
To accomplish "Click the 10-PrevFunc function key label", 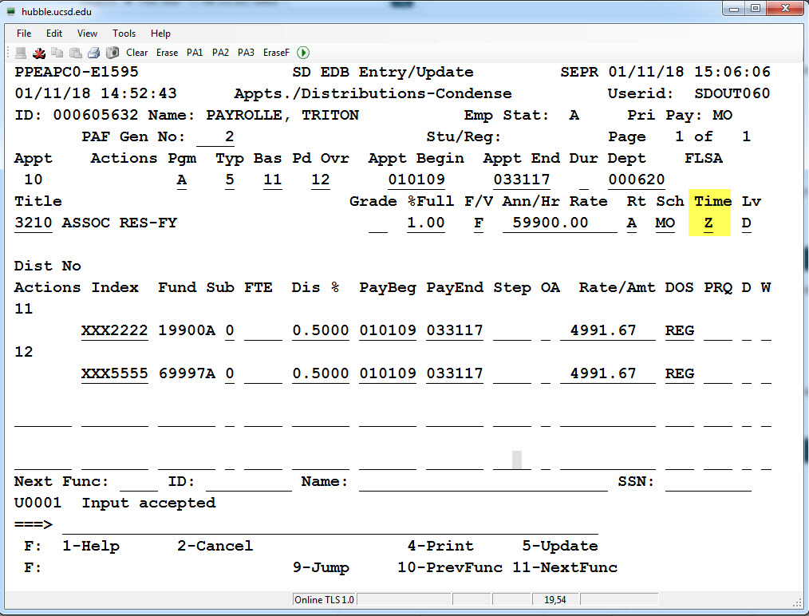I will 450,568.
